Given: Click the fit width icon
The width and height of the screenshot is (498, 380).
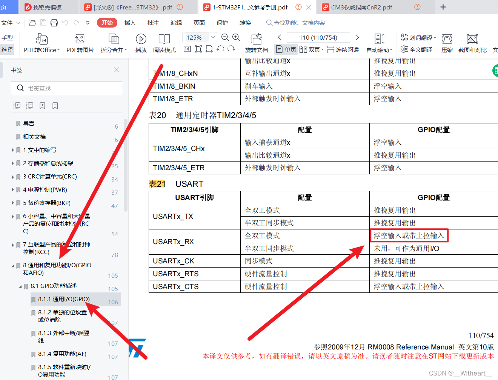Looking at the screenshot, I should 209,49.
